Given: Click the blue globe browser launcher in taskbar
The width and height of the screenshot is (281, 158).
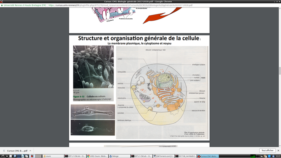Looking at the screenshot, I should pyautogui.click(x=15, y=156).
